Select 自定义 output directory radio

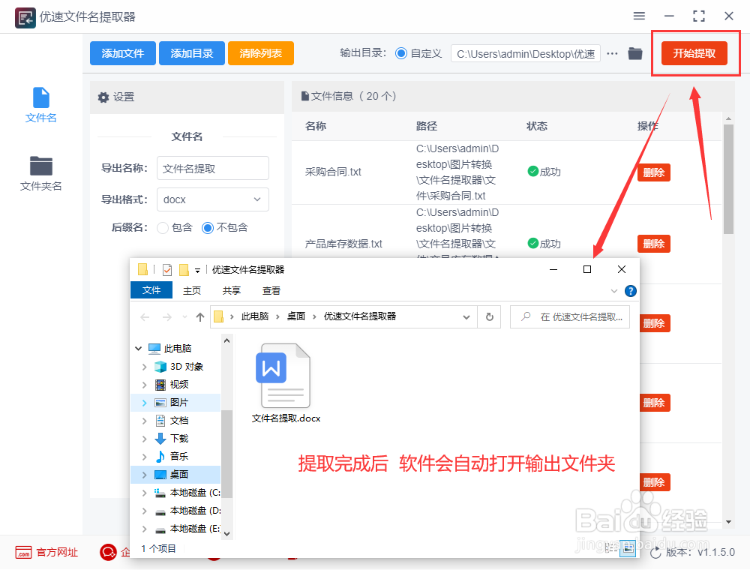401,53
